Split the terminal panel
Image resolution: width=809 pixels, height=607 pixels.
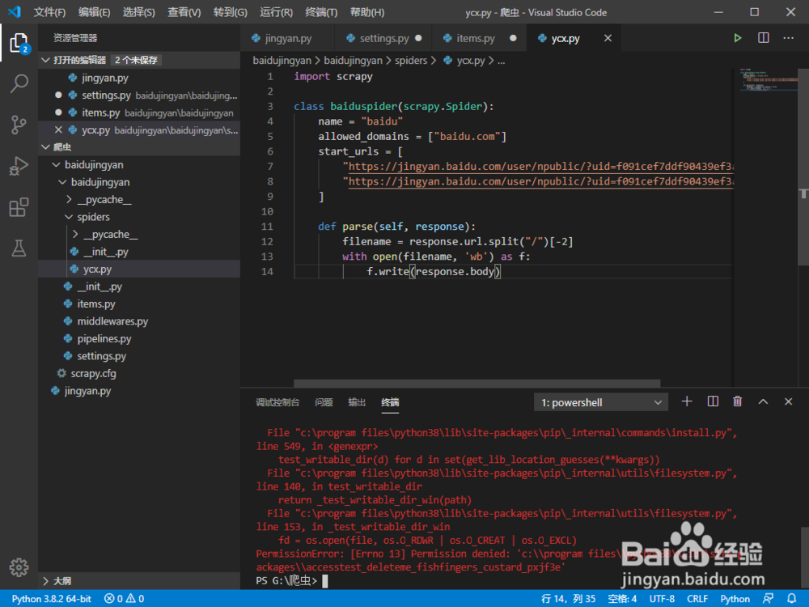713,401
